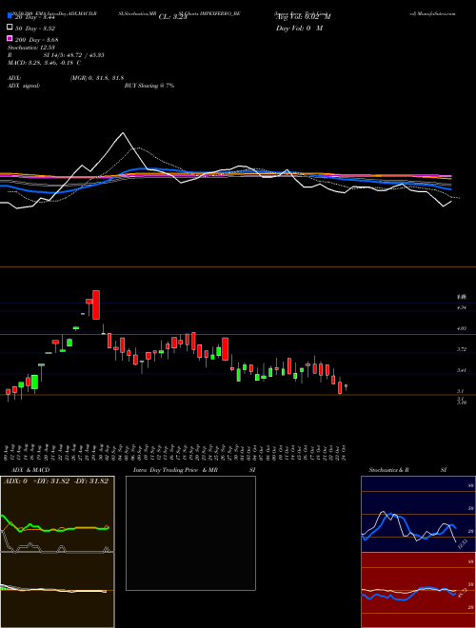
Task: Click the 'CL: 3.23' closing price text
Action: pos(172,17)
